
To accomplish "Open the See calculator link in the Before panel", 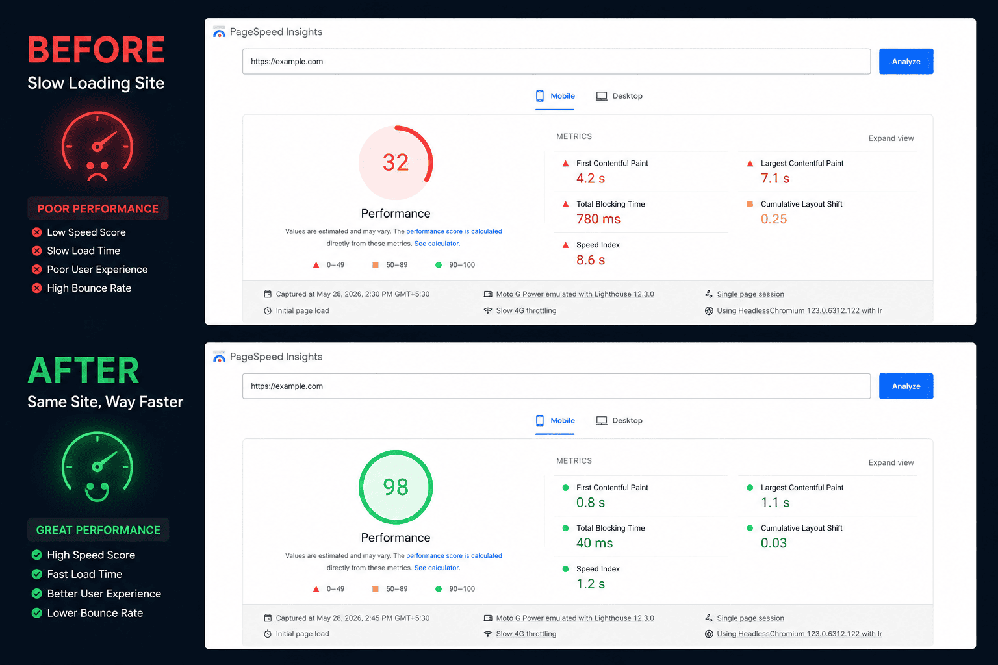I will tap(437, 244).
